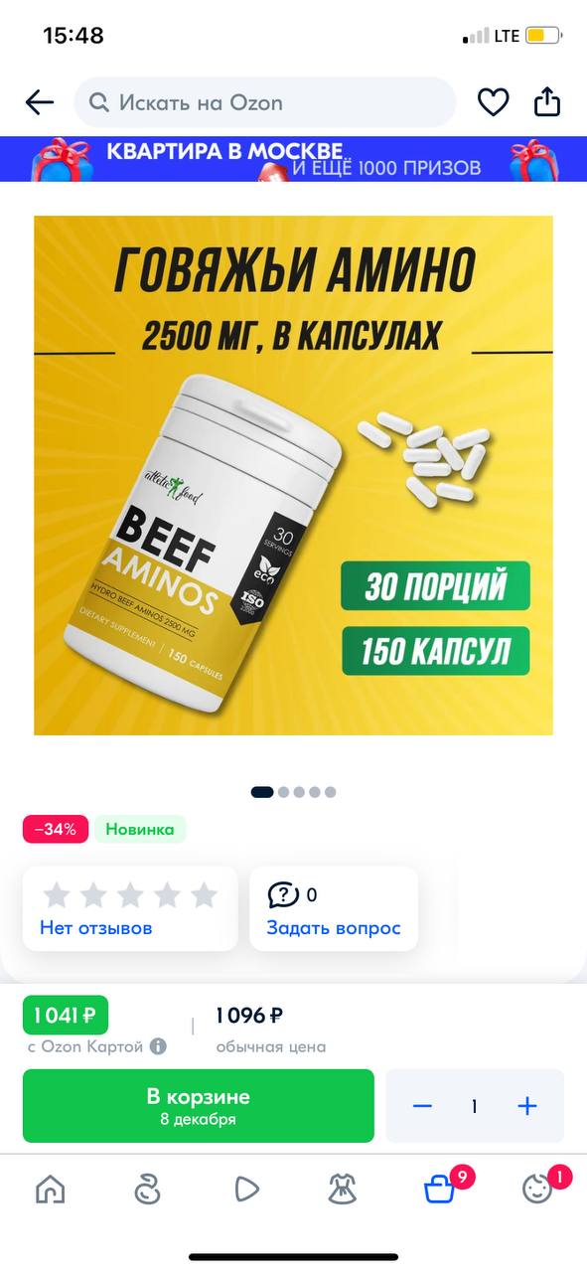Open the Нет отзывов rating card
The height and width of the screenshot is (1272, 587).
[130, 908]
